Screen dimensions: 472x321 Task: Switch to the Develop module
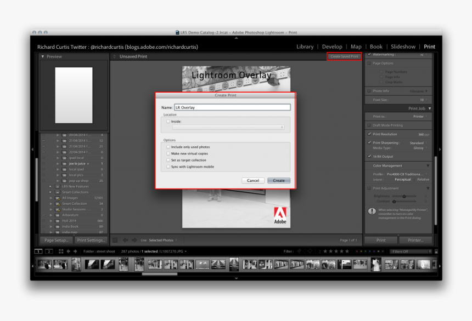click(x=332, y=47)
